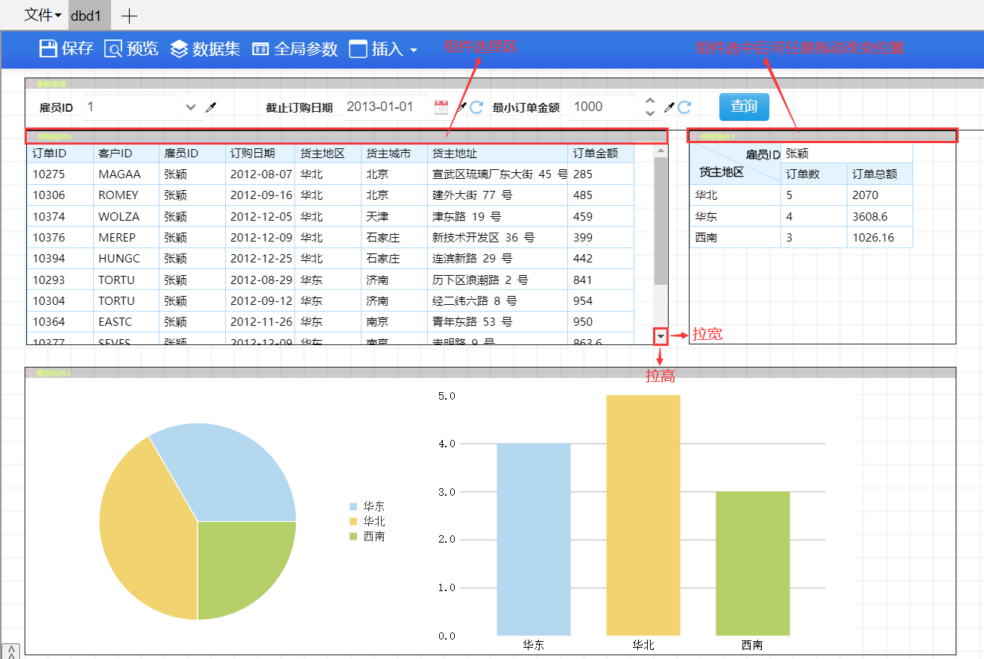Image resolution: width=984 pixels, height=659 pixels.
Task: Add a new tab with the plus button
Action: 129,16
